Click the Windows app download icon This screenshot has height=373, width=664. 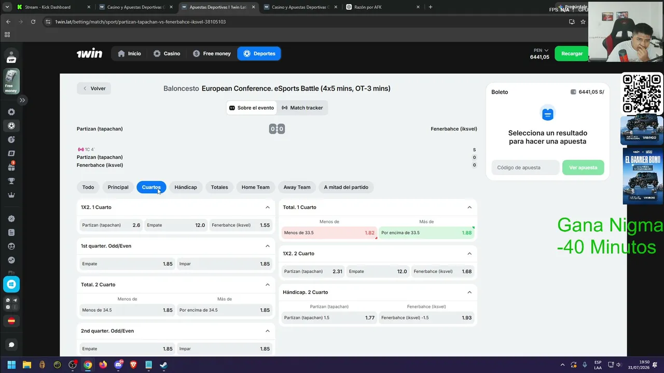point(11,284)
